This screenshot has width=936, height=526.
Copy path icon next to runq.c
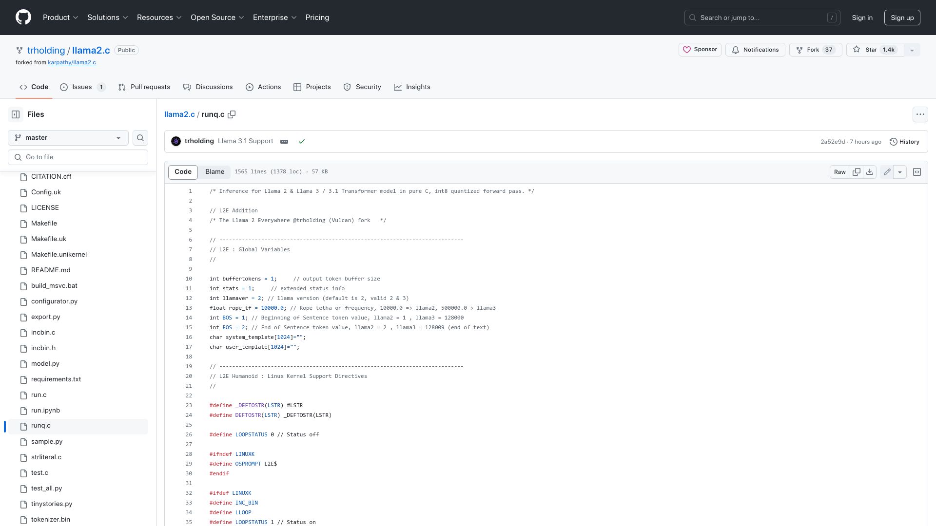[x=232, y=114]
